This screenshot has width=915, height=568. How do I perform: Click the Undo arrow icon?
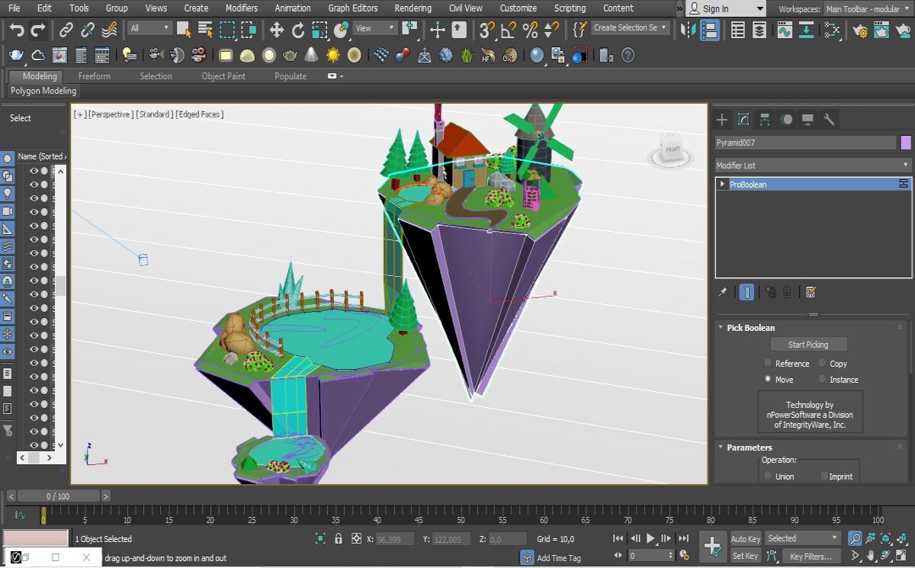coord(17,30)
